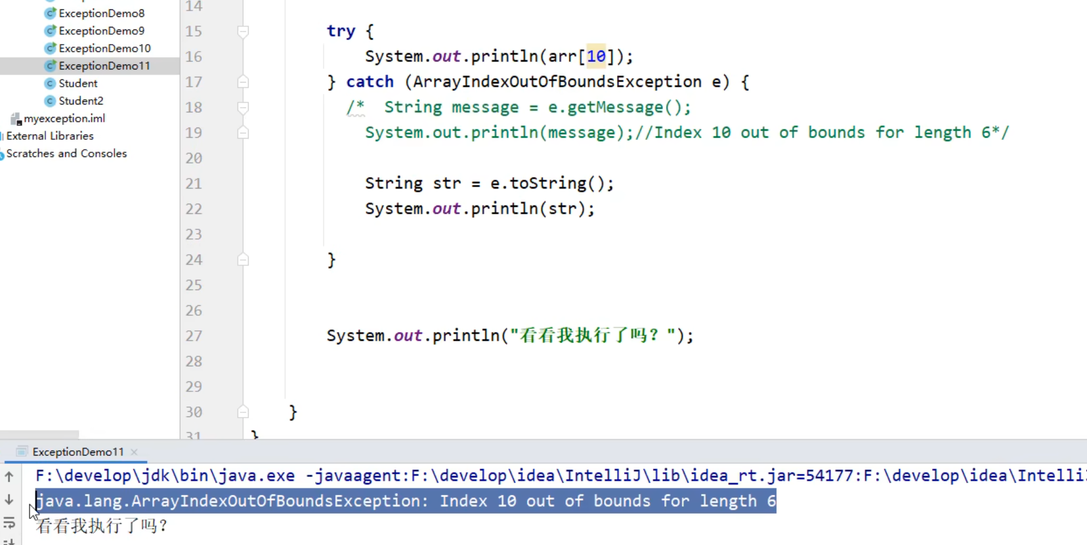Click the fold marker on line 17
1087x545 pixels.
(x=243, y=82)
